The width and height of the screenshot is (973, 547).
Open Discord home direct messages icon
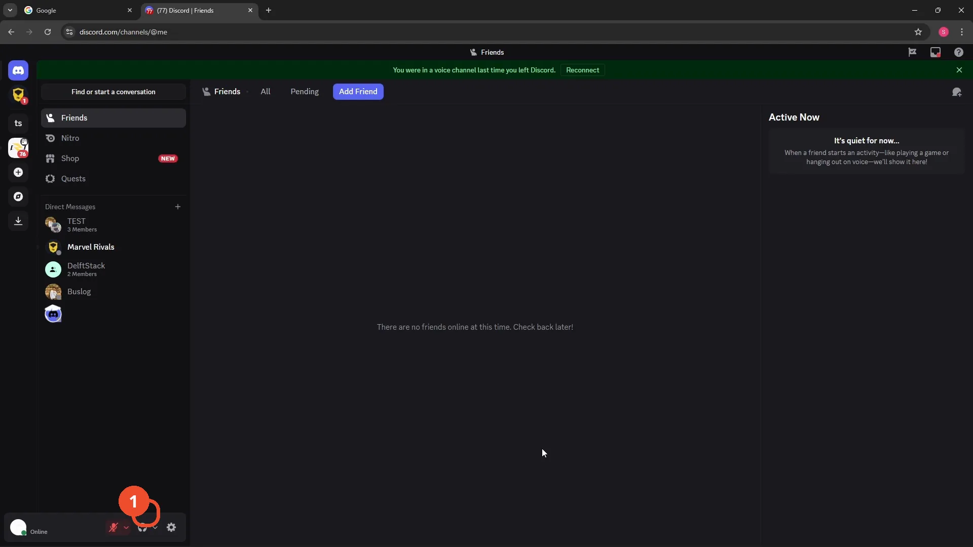pyautogui.click(x=18, y=70)
